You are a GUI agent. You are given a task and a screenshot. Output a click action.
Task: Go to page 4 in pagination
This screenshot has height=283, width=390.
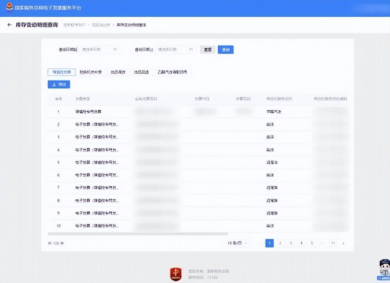[301, 243]
